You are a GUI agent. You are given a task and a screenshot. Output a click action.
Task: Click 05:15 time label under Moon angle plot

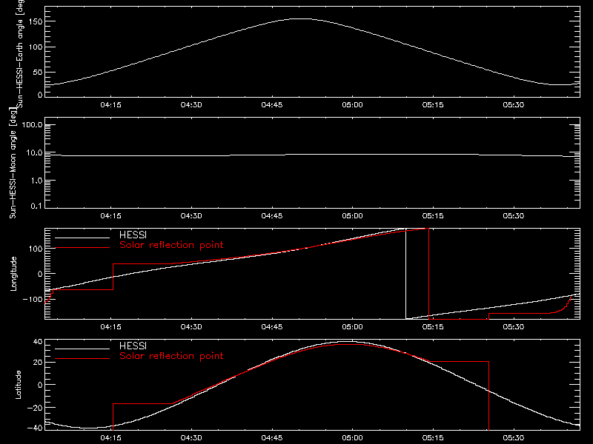tap(433, 216)
